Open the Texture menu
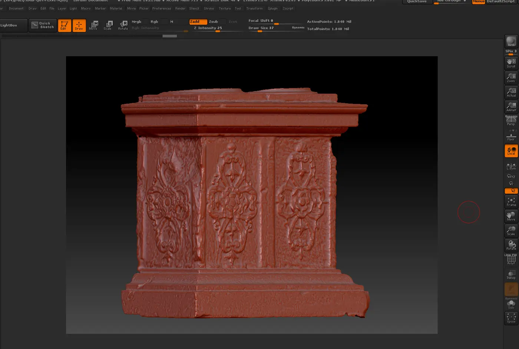519x349 pixels. (x=225, y=9)
